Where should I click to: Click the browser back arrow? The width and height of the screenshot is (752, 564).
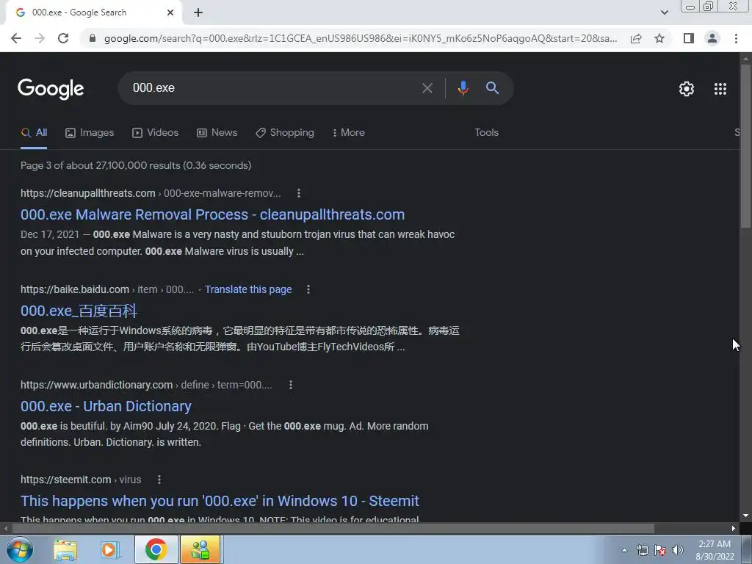coord(16,38)
